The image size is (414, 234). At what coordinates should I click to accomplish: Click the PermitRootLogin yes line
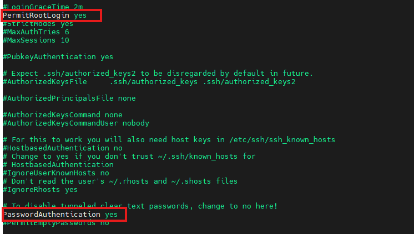click(44, 15)
